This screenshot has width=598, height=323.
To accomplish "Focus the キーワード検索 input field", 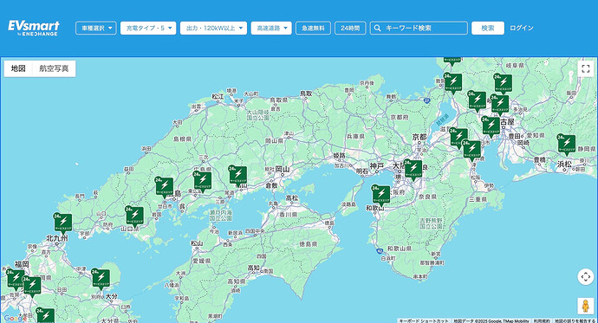I will (x=419, y=28).
